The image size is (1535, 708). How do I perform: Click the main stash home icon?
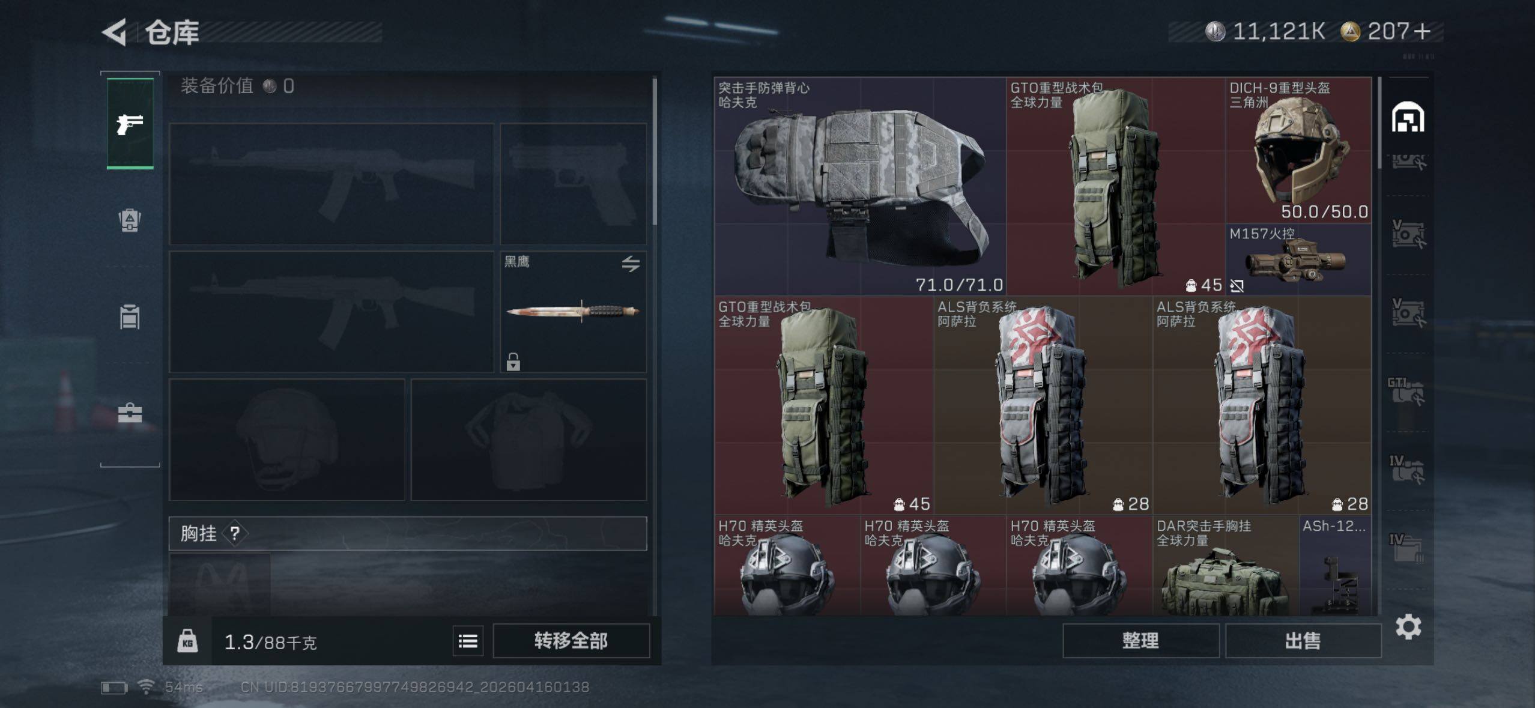click(1408, 116)
